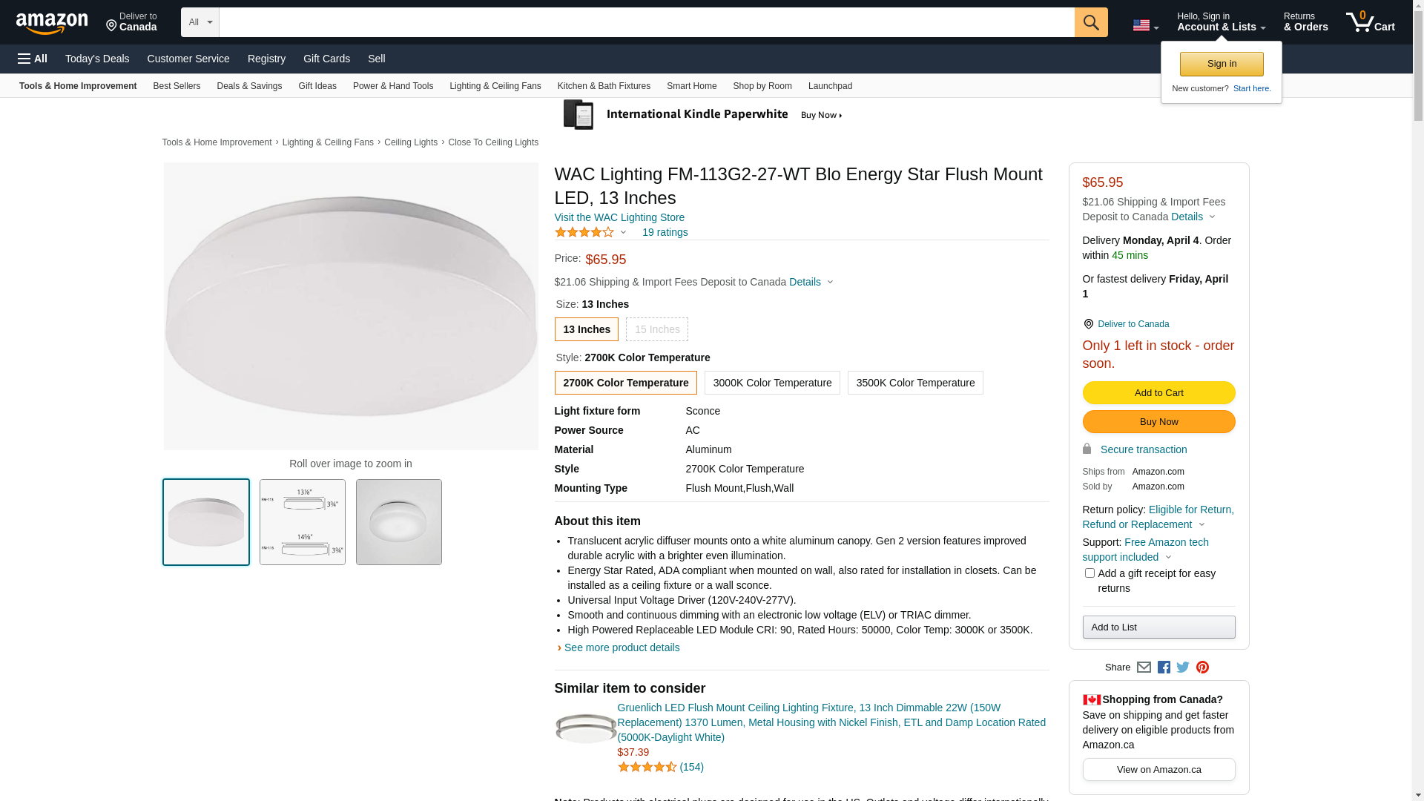
Task: Click the magnifying glass search button
Action: click(1090, 22)
